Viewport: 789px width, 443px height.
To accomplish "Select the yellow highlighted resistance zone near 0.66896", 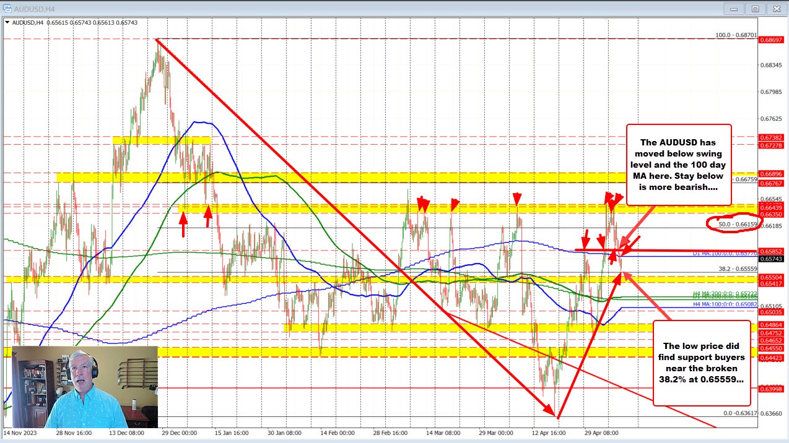I will tap(372, 178).
